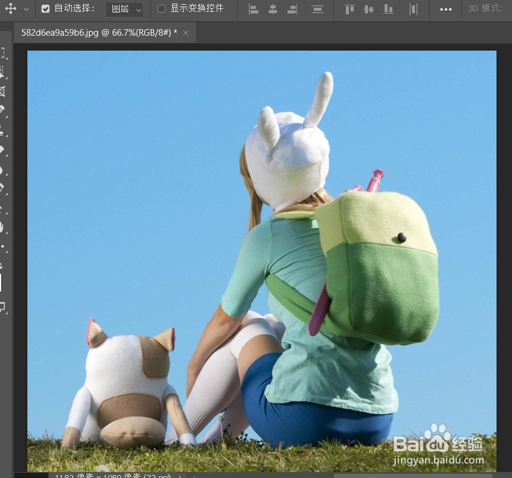The width and height of the screenshot is (512, 478).
Task: Select the Clone Stamp tool
Action: pos(2,130)
